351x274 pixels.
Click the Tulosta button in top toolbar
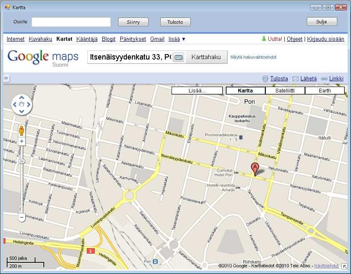coord(175,22)
